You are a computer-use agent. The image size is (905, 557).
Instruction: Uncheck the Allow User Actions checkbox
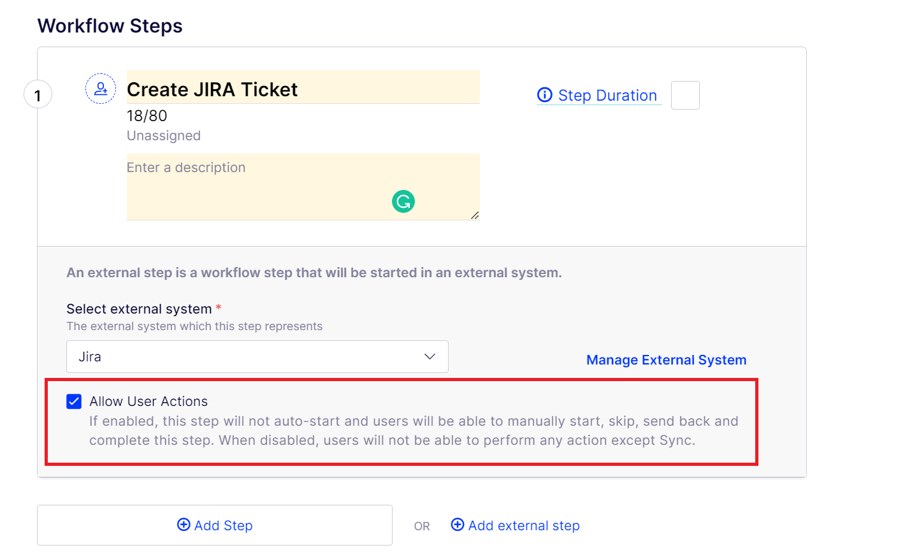coord(74,401)
